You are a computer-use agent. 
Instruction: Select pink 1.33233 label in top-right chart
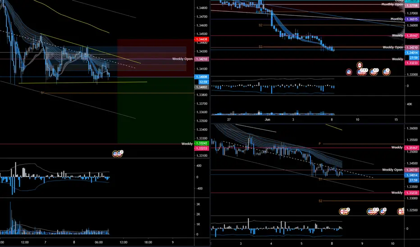[x=412, y=63]
